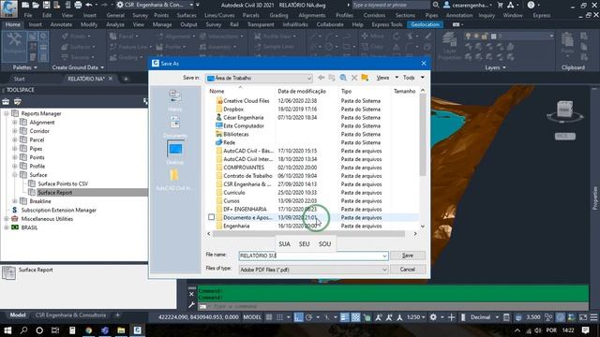600x337 pixels.
Task: Expand Miscellaneous Utilities node
Action: pos(7,219)
